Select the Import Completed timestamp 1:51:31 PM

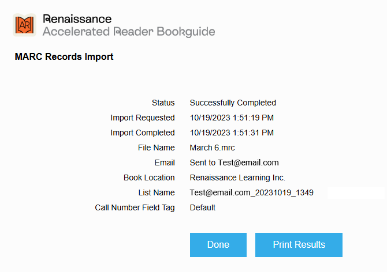pyautogui.click(x=232, y=133)
